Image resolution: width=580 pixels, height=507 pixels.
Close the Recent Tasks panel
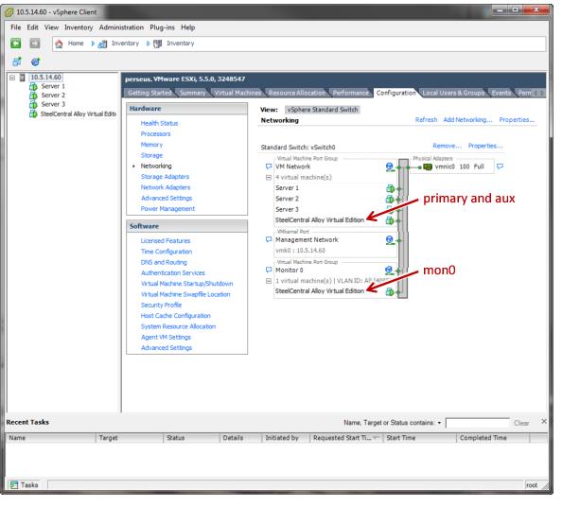544,421
